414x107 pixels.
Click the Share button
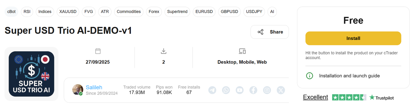[270, 32]
